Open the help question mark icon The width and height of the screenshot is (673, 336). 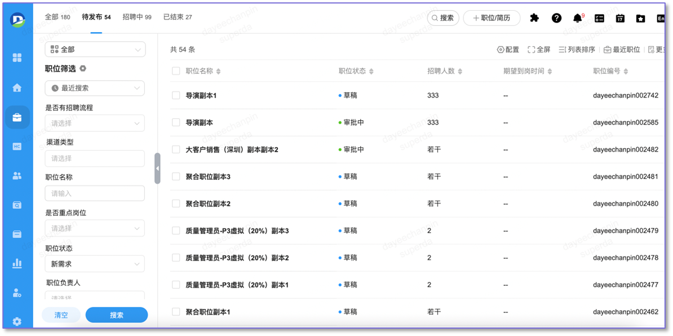(x=557, y=18)
